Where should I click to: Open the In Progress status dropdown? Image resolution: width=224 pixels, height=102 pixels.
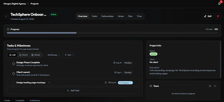(125, 83)
